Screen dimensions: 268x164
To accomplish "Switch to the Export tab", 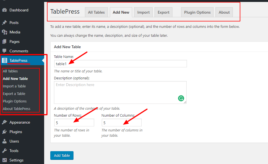I will 163,12.
